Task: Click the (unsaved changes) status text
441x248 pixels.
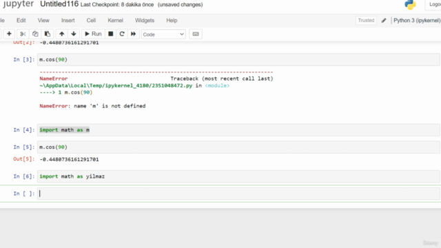Action: point(180,5)
